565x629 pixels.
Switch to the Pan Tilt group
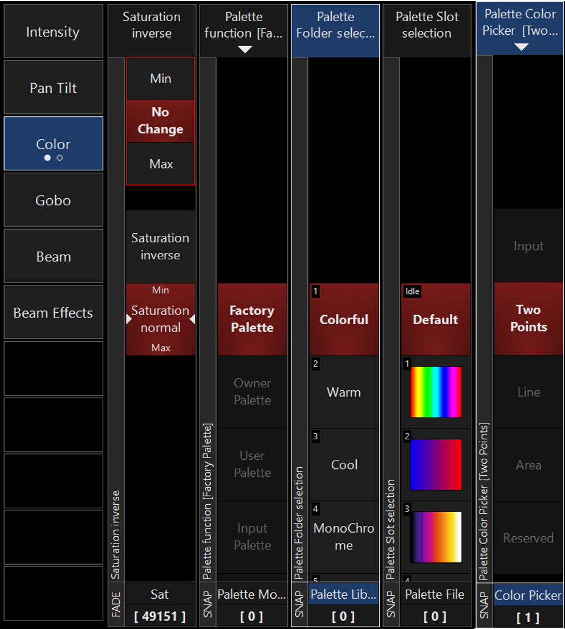pyautogui.click(x=54, y=88)
